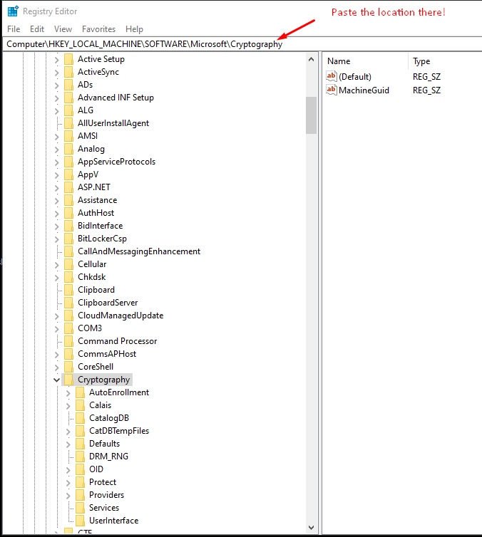Screen dimensions: 482x537
Task: Open the Favorites menu
Action: tap(98, 29)
